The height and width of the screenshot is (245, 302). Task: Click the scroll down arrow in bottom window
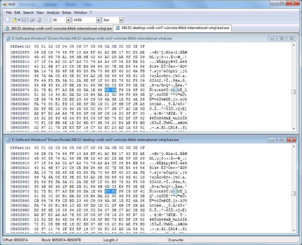tap(294, 230)
